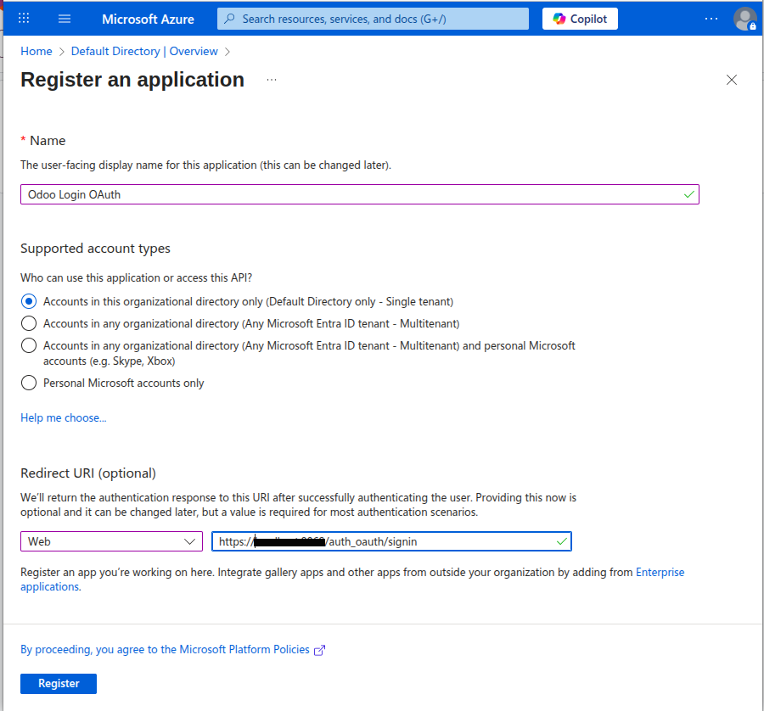Click the magnifier icon in the search box
The width and height of the screenshot is (764, 711).
(229, 19)
